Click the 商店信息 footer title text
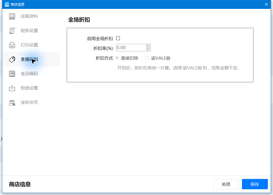273x195 pixels. click(x=20, y=184)
